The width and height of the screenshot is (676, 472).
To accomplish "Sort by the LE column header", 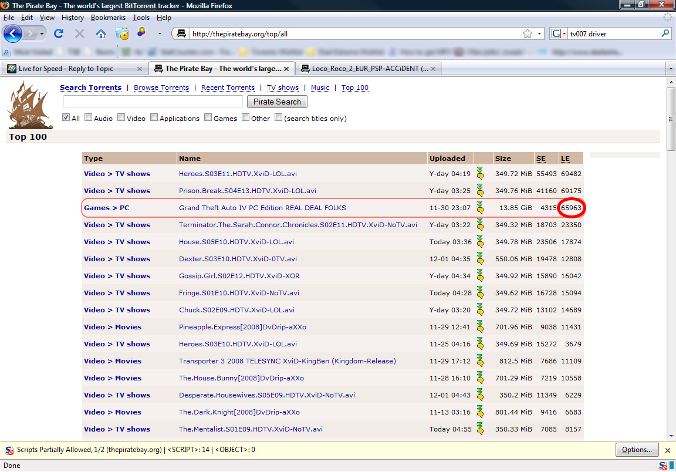I will click(x=565, y=159).
